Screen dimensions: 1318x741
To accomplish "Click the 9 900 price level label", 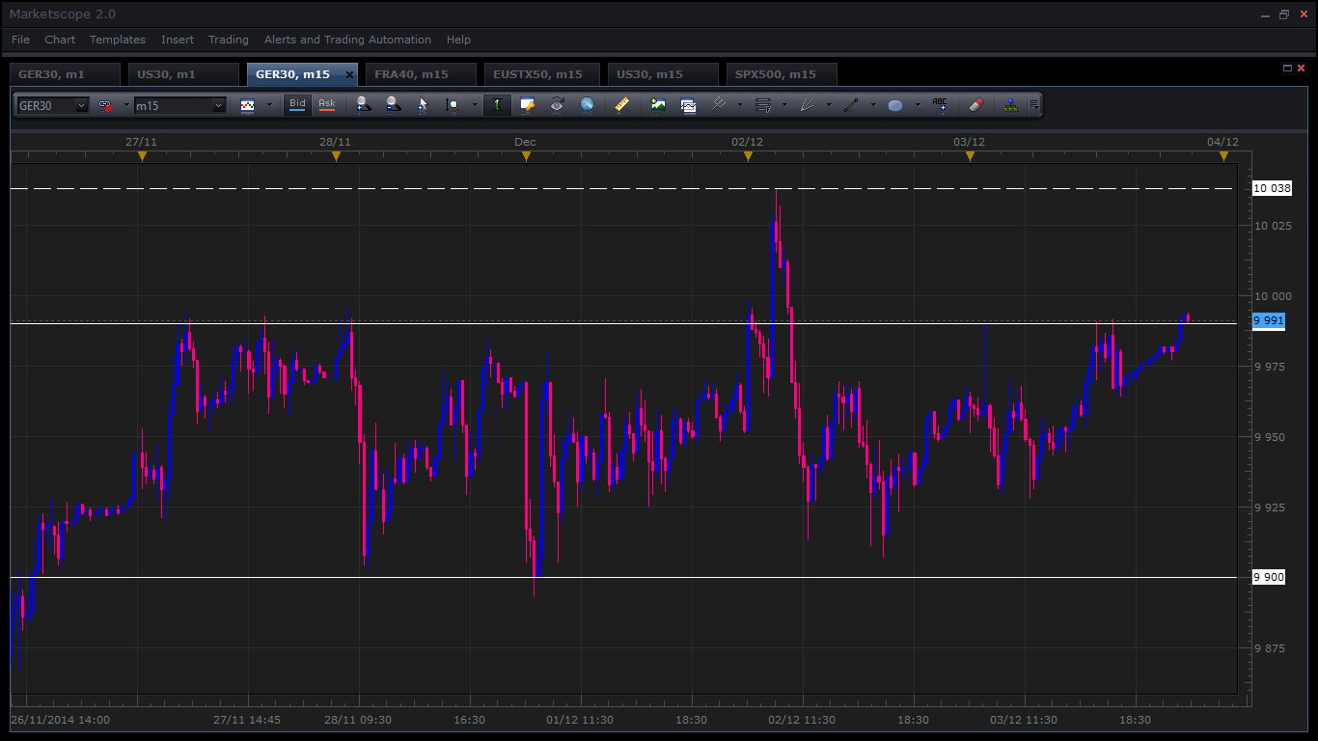I will (x=1269, y=577).
